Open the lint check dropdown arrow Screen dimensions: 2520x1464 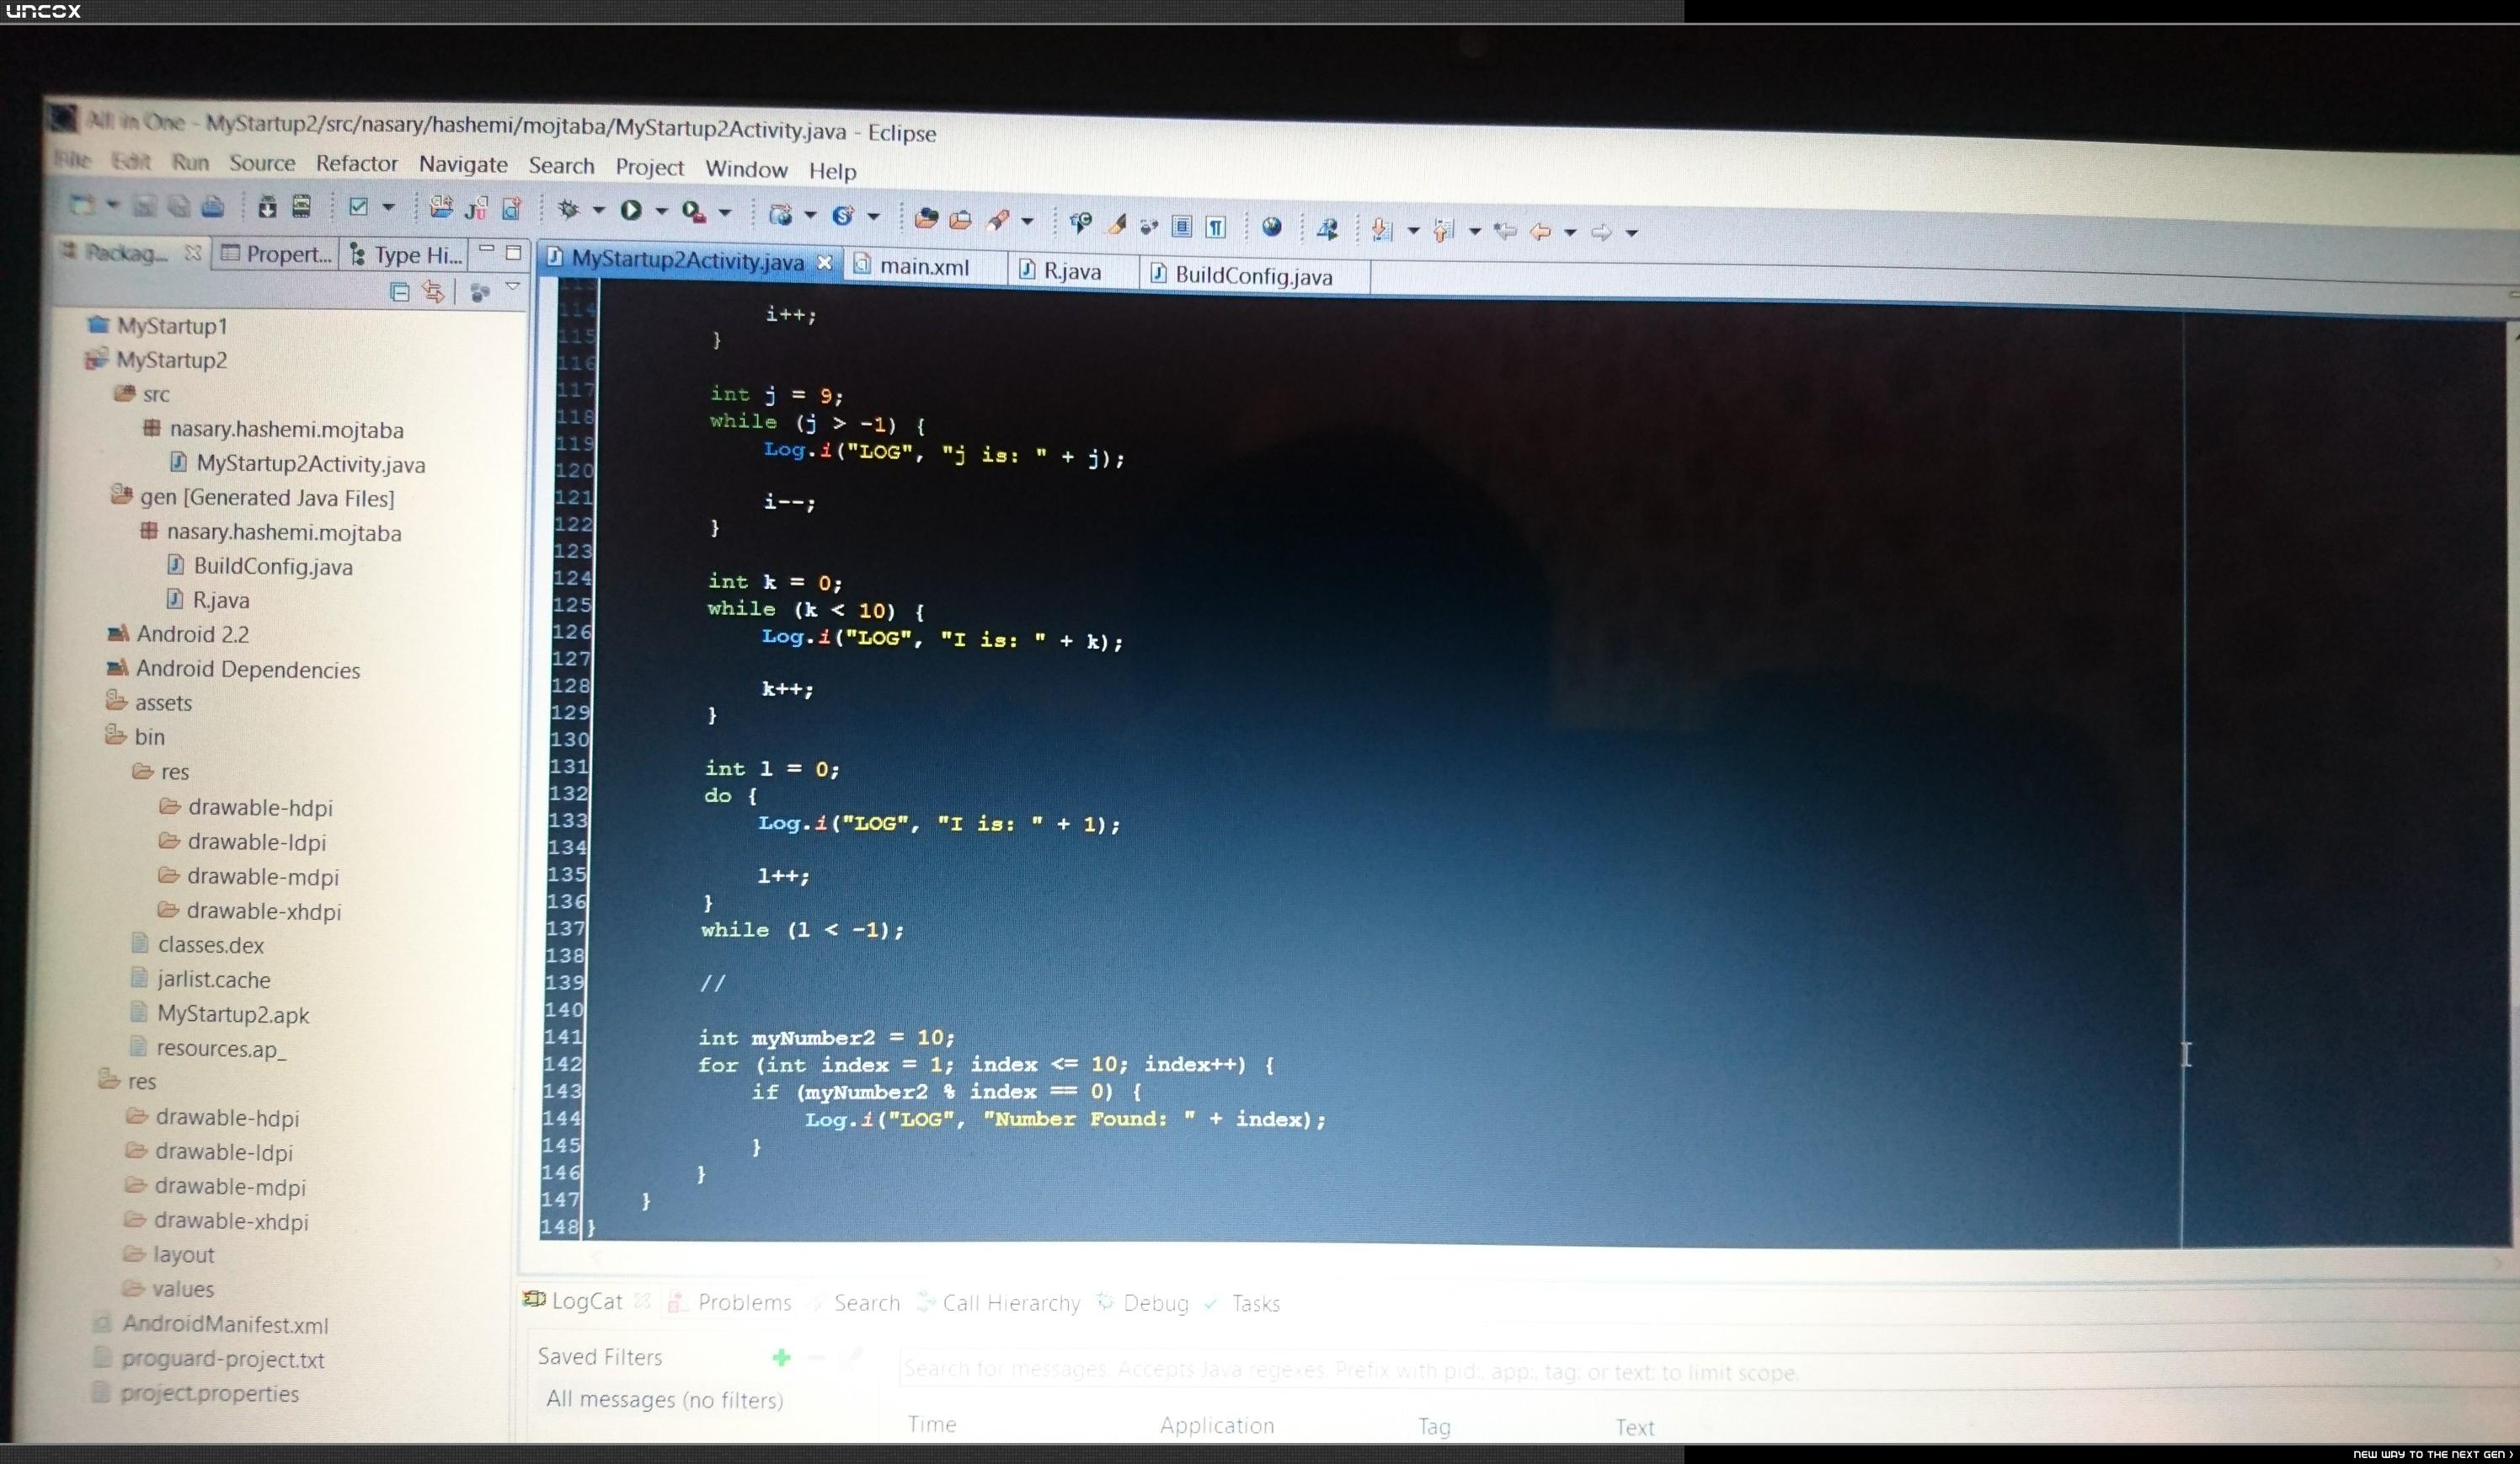point(389,207)
